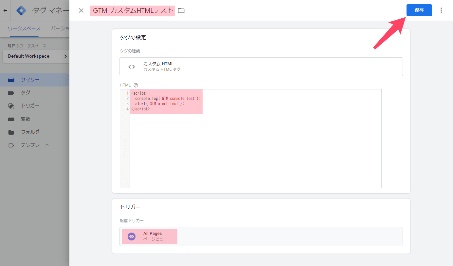Close the tag editor with the X icon
Image resolution: width=453 pixels, height=266 pixels.
[x=81, y=10]
